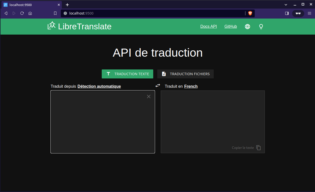The height and width of the screenshot is (192, 315).
Task: Open the GitHub link
Action: coord(231,27)
